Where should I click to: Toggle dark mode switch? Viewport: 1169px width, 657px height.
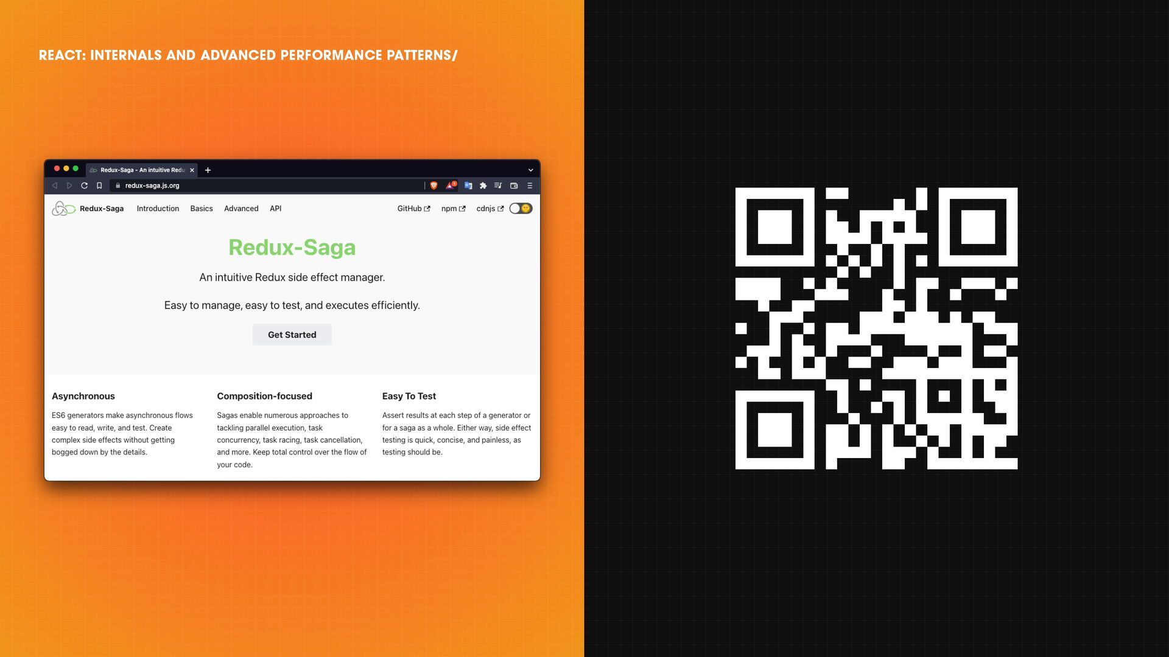521,209
